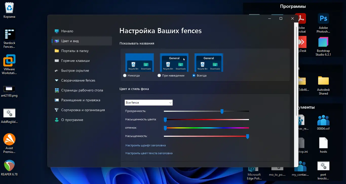Select the 00004.vcf contact file icon

click(x=323, y=123)
